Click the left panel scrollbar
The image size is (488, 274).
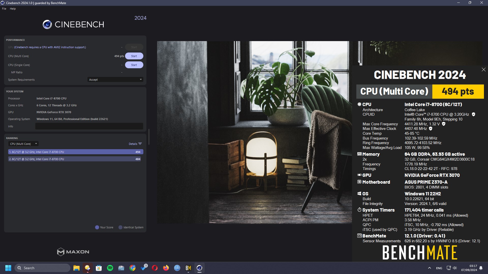(149, 137)
